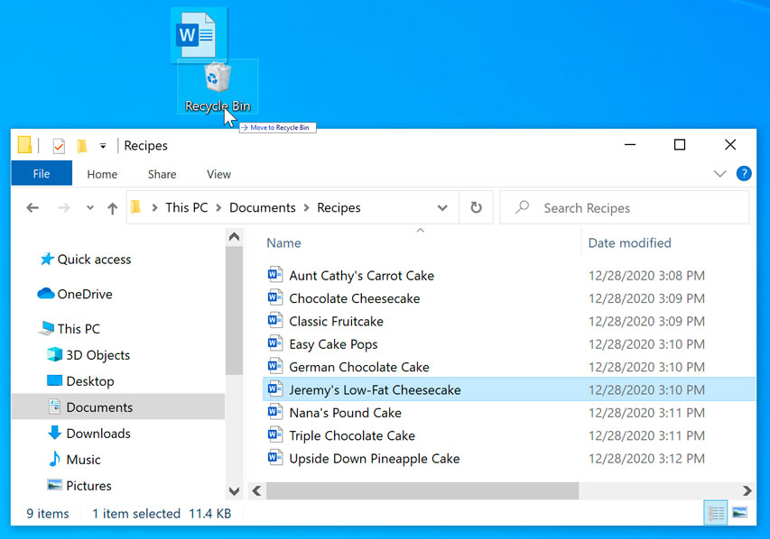Refresh the Recipes folder view
This screenshot has width=770, height=539.
[476, 207]
